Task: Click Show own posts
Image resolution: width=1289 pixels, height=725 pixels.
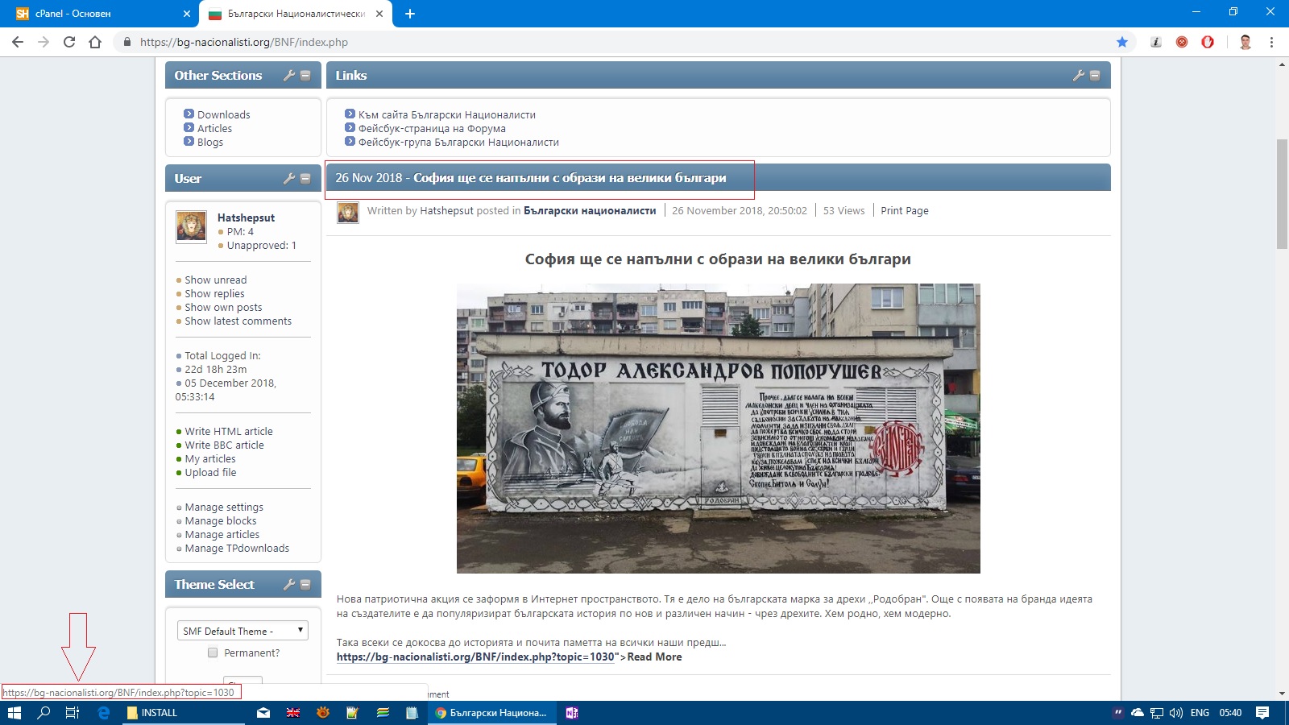Action: [x=223, y=307]
